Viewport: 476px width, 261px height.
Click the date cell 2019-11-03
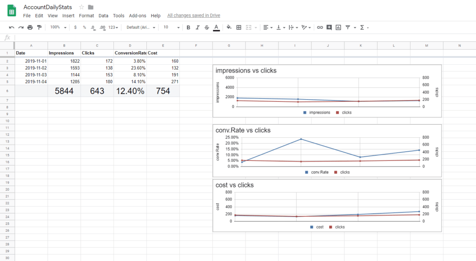click(x=31, y=75)
